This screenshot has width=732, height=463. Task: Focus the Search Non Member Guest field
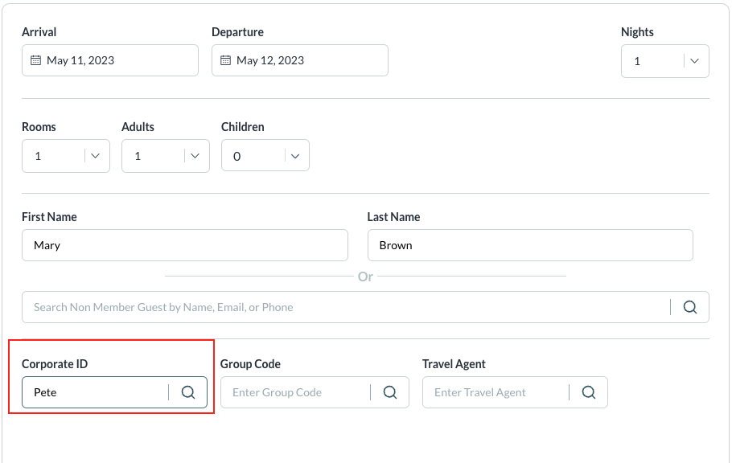coord(346,307)
